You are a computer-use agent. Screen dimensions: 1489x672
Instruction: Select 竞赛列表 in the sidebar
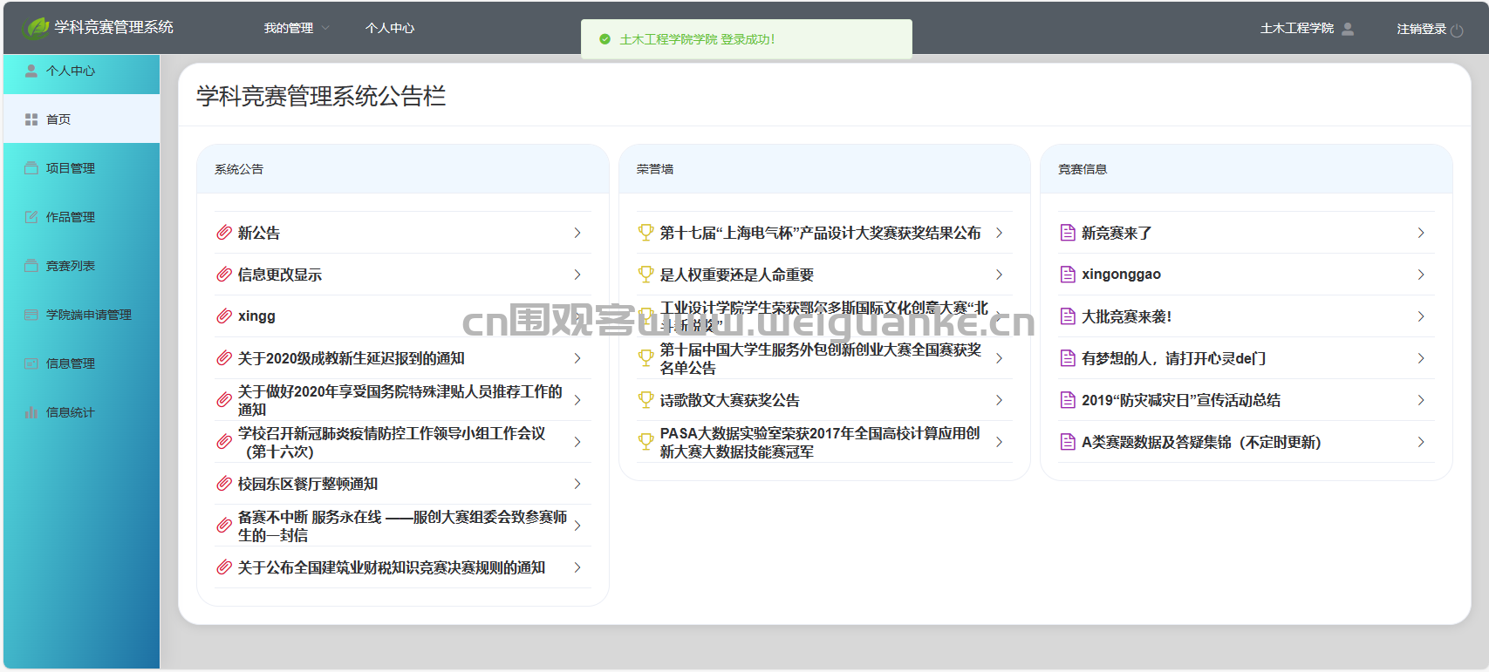71,266
